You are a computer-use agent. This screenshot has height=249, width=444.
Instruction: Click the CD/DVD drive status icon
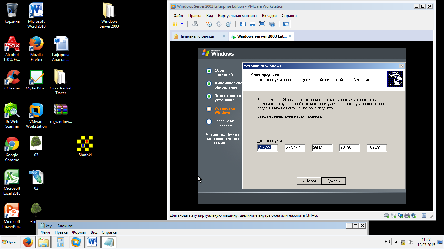[x=393, y=215]
